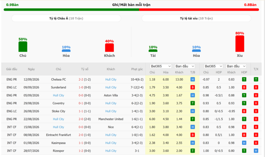Click the 2-2 score in Chelsea row
Image resolution: width=265 pixels, height=157 pixels.
[81, 80]
